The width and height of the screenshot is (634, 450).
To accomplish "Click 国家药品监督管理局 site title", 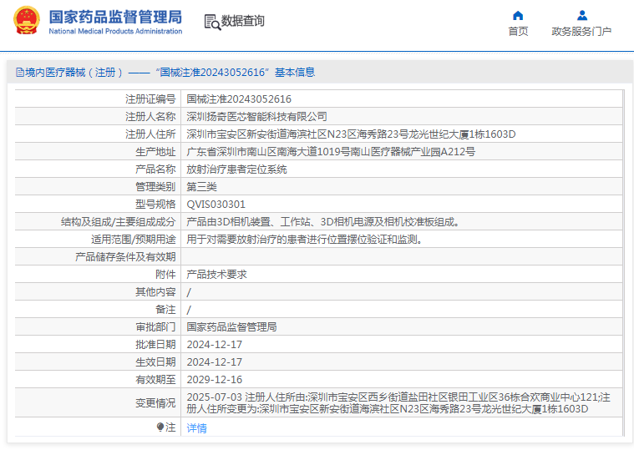I will [x=115, y=17].
